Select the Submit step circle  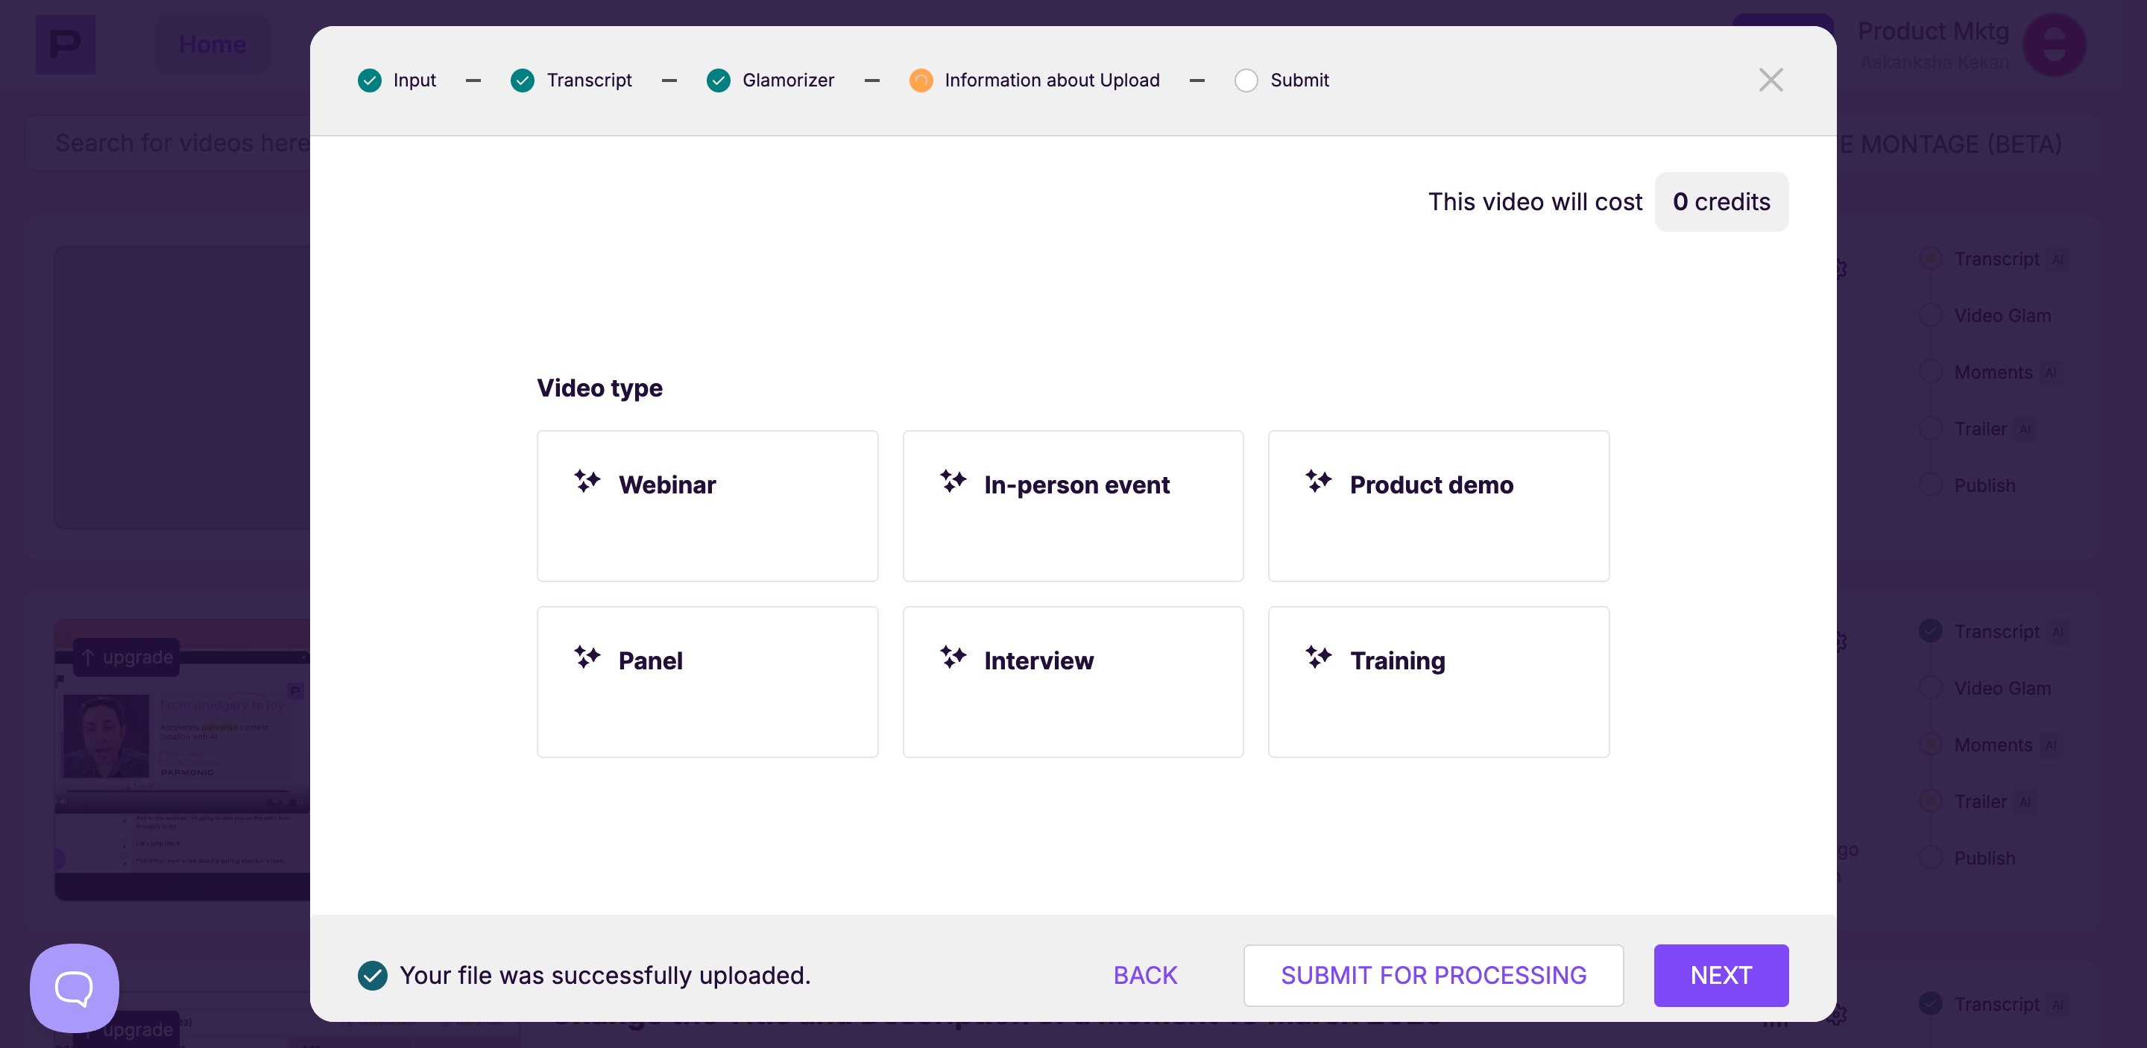pyautogui.click(x=1245, y=80)
